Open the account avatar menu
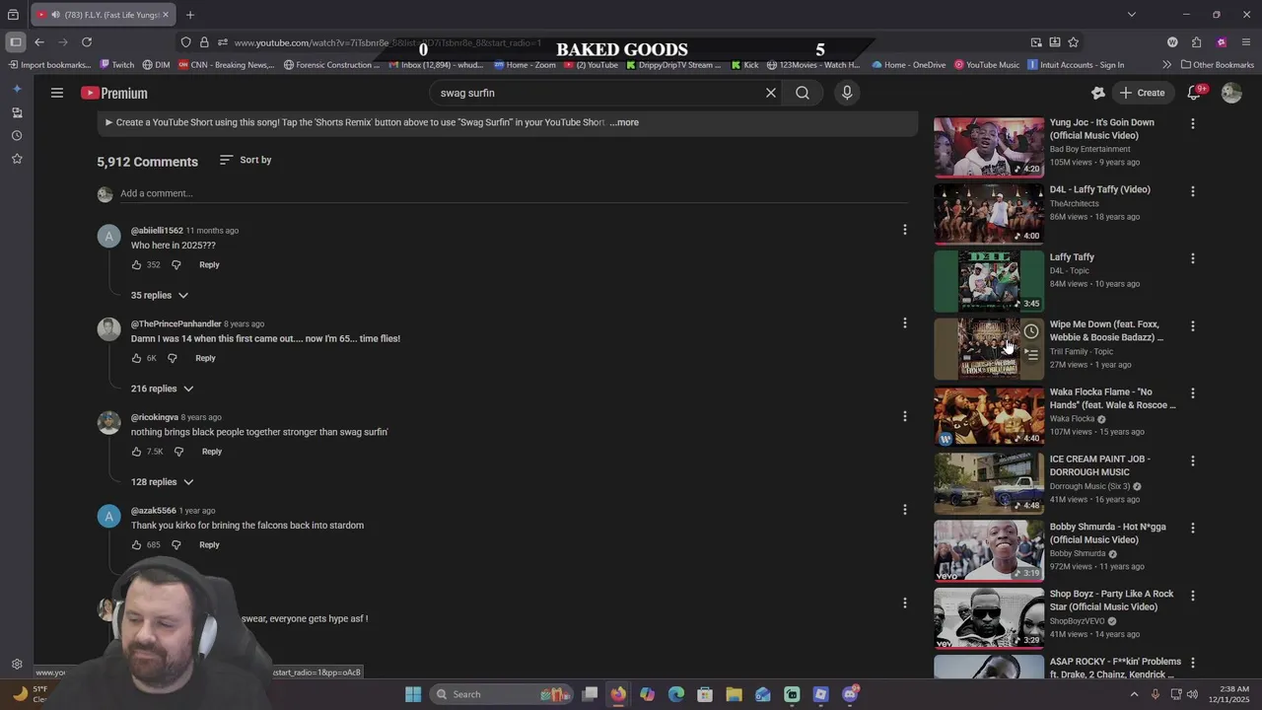This screenshot has width=1262, height=710. tap(1231, 93)
